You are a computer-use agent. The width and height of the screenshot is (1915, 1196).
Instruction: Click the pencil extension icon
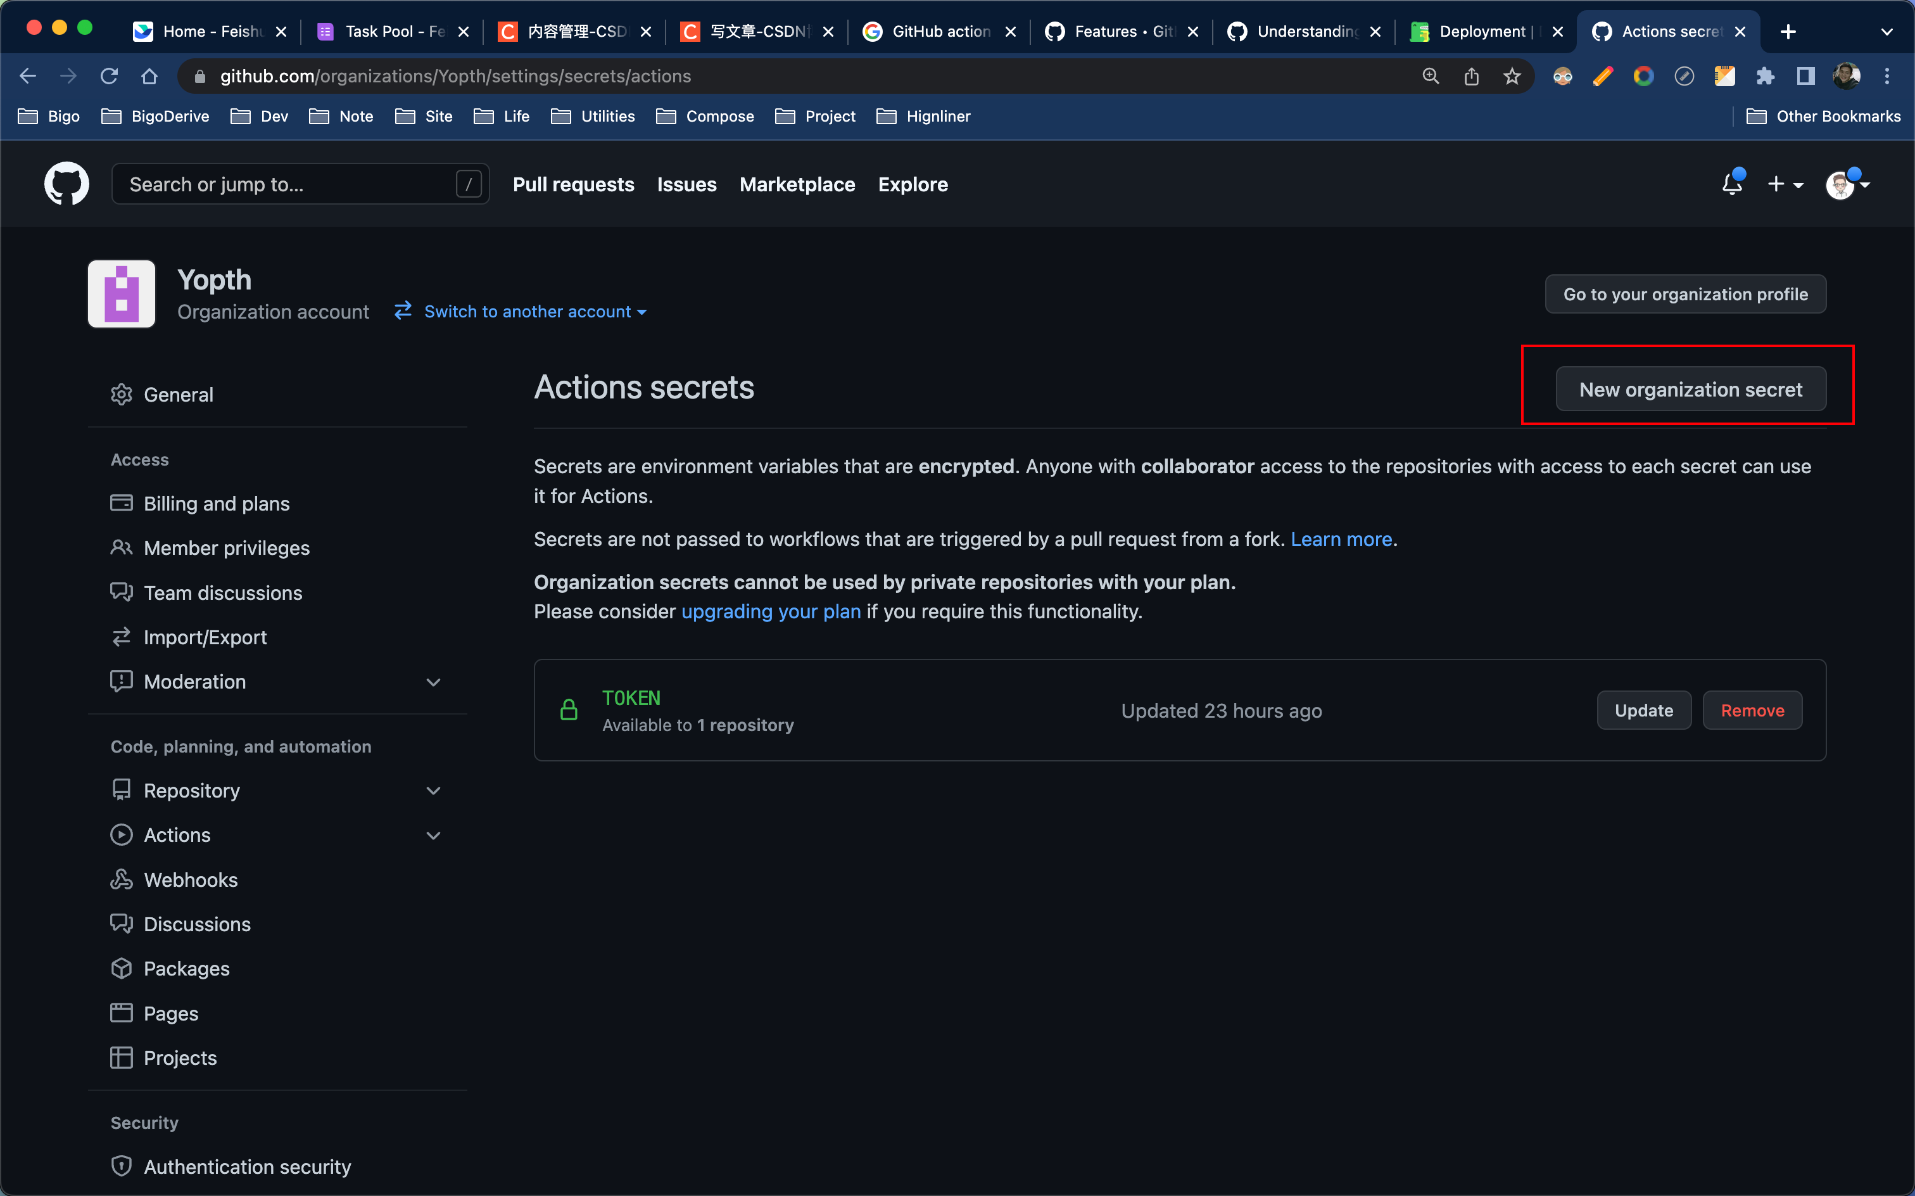pyautogui.click(x=1603, y=76)
